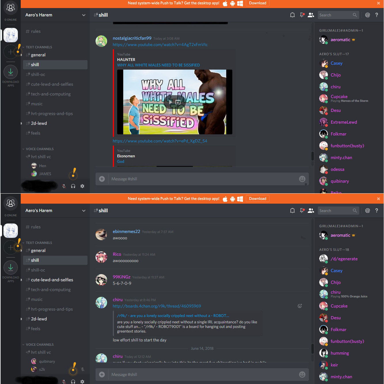Click upload plus button in lower message box
This screenshot has height=384, width=384.
[102, 375]
